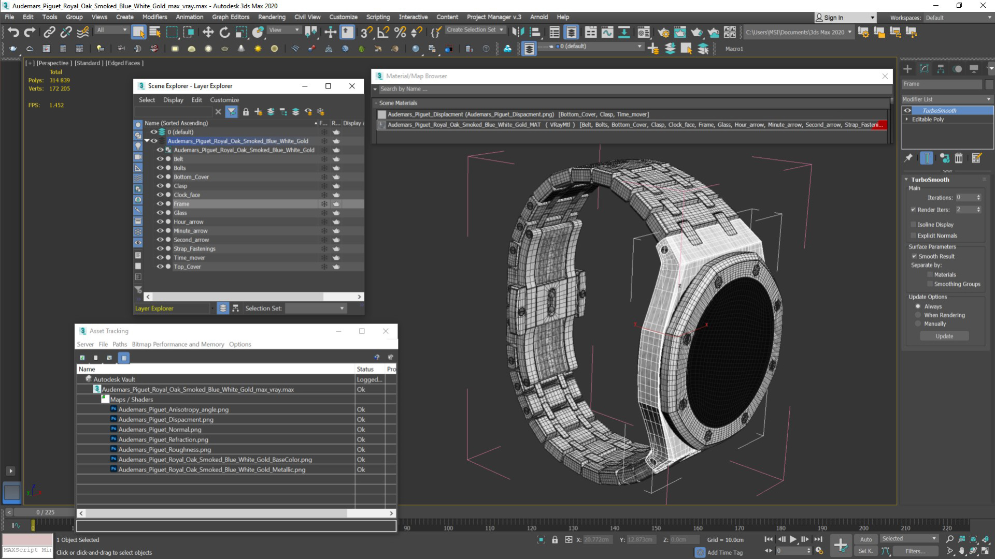Viewport: 995px width, 559px height.
Task: Open Material Editor icon
Action: coord(644,32)
